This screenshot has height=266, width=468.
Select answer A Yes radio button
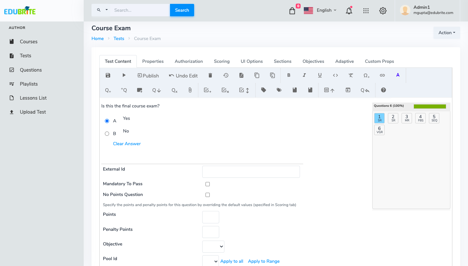click(107, 121)
